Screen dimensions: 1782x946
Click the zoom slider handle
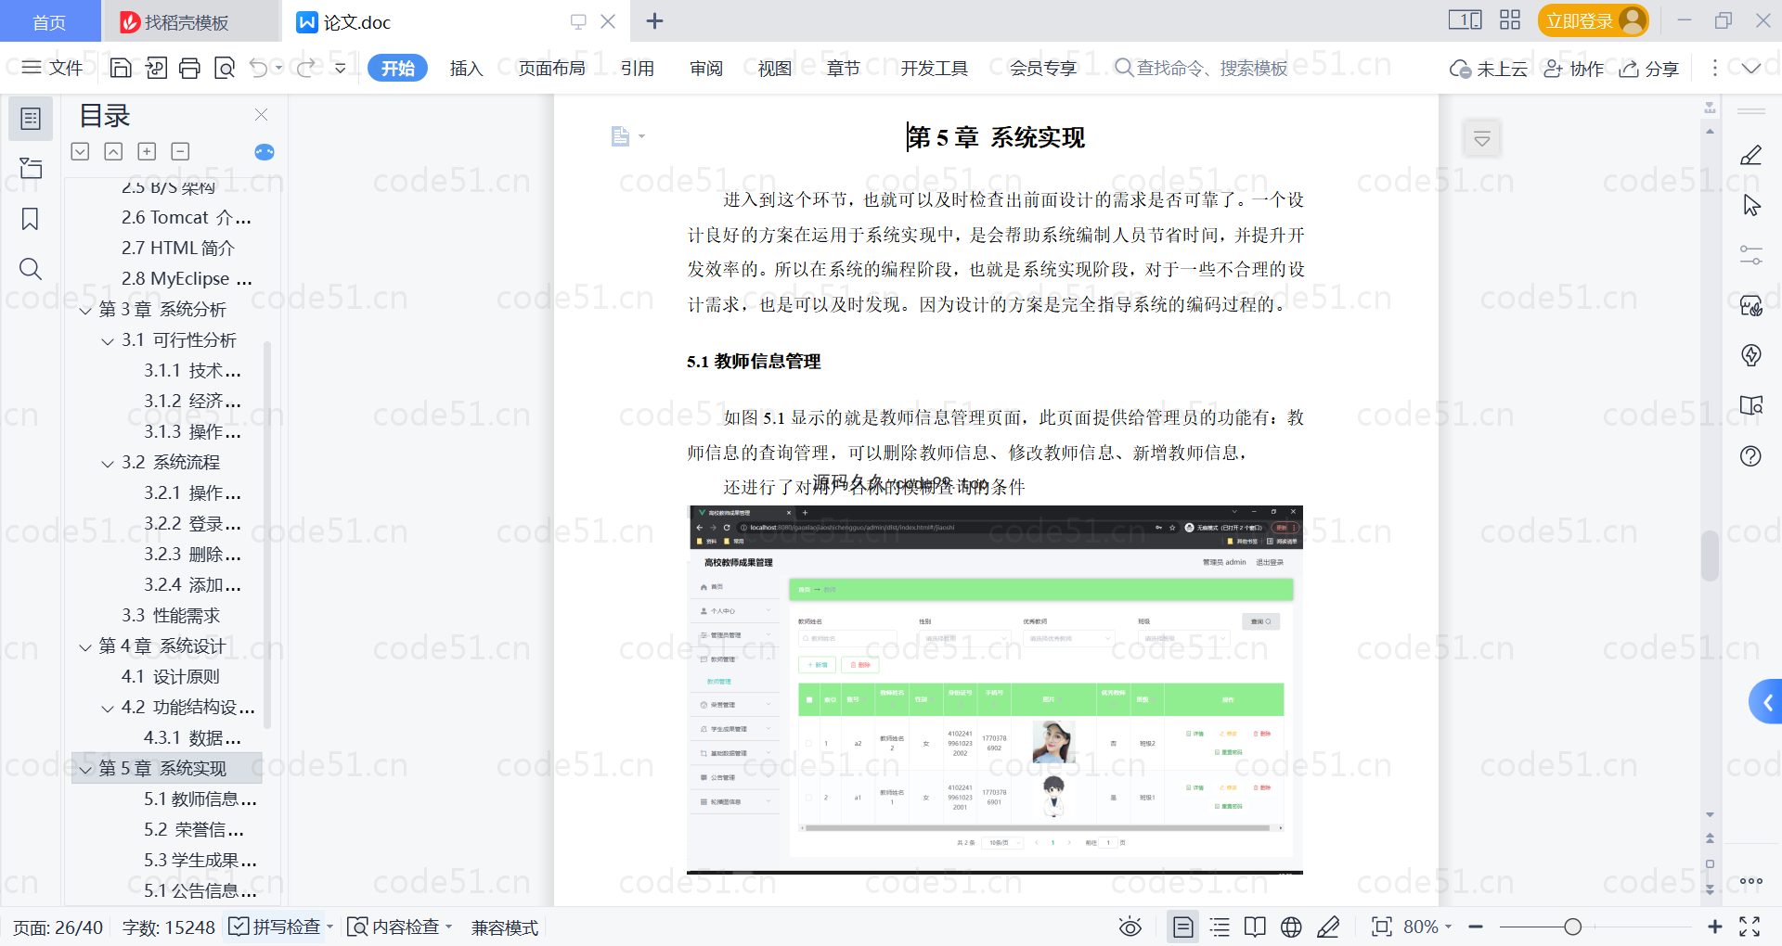1572,927
